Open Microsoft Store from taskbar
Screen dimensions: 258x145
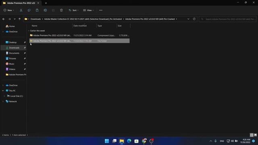pyautogui.click(x=136, y=141)
